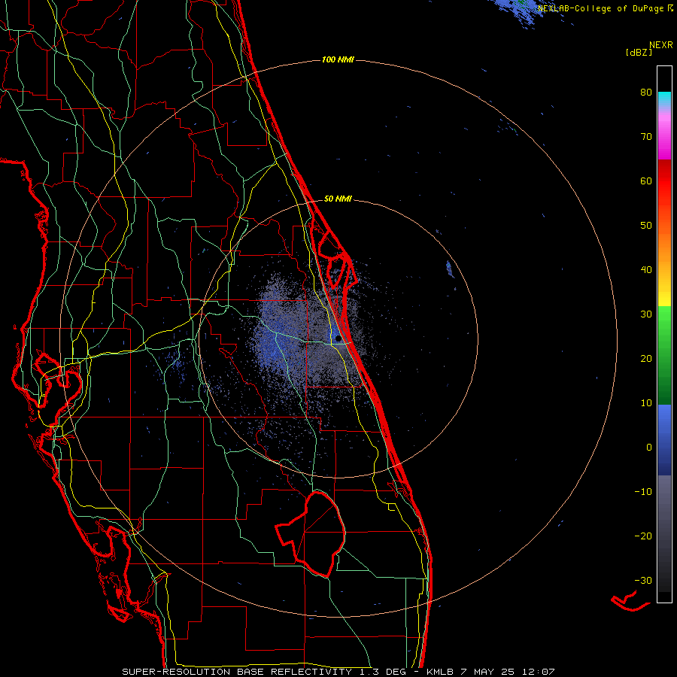Click the isolated blue echo offshore near the 50 NMI ring
Screen dimensions: 677x677
[450, 269]
